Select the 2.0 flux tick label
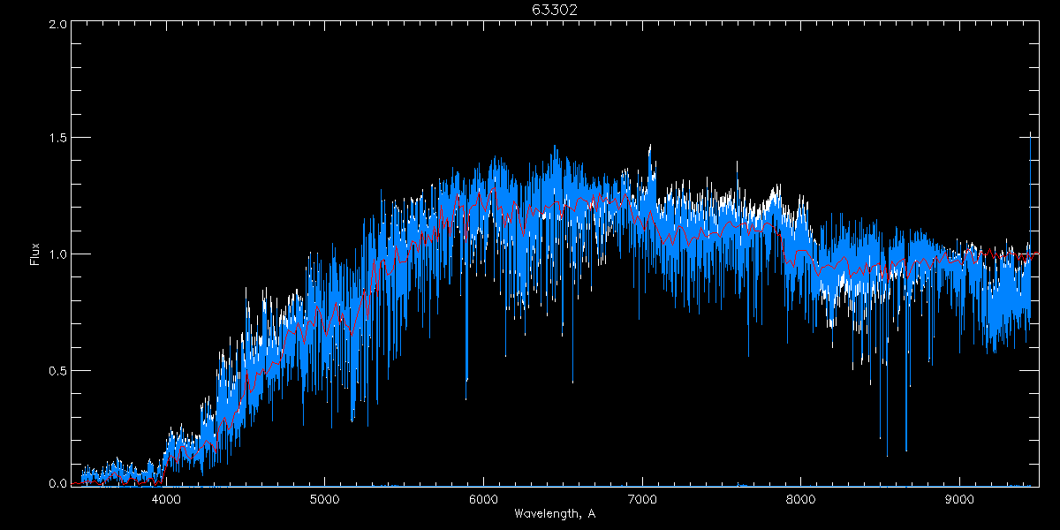The width and height of the screenshot is (1060, 530). 56,25
